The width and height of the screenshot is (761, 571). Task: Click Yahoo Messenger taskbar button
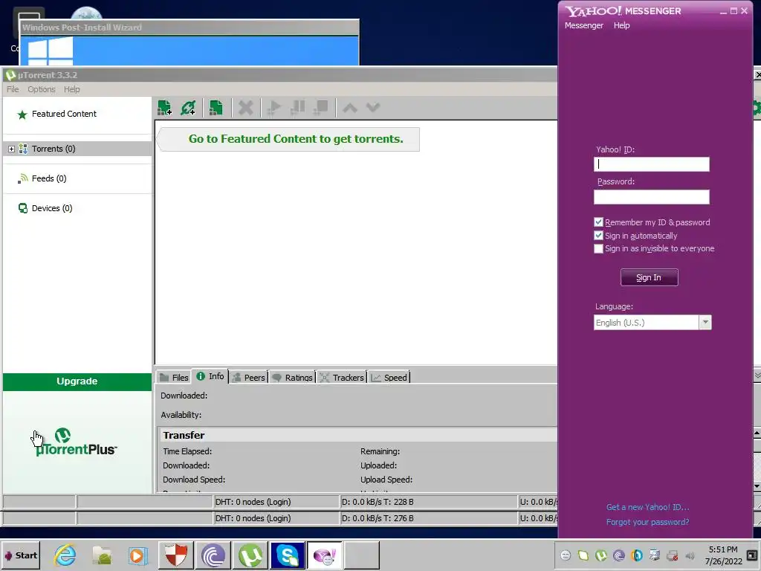tap(325, 555)
